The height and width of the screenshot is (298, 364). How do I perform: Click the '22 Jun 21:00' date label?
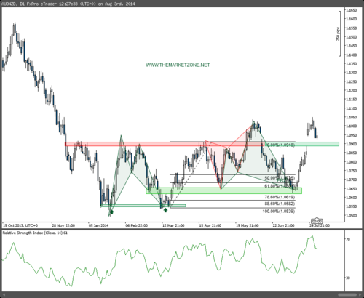[283, 225]
